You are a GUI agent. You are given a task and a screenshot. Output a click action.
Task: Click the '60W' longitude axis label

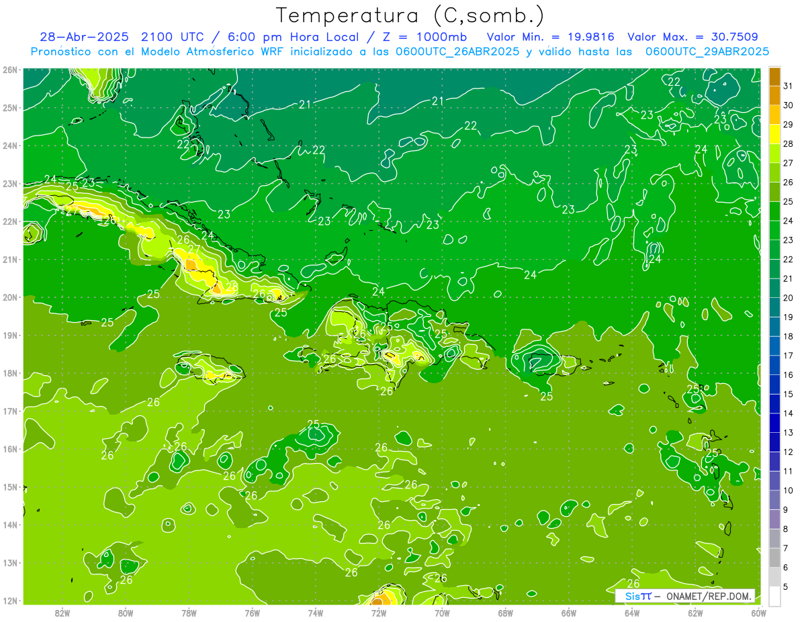pyautogui.click(x=759, y=613)
